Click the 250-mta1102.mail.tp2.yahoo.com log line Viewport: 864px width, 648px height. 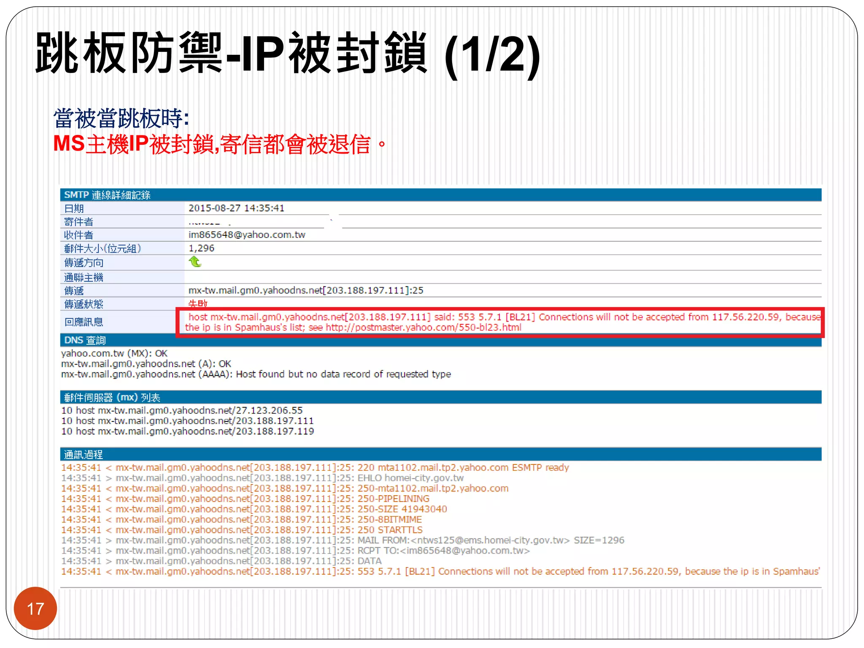pos(285,488)
